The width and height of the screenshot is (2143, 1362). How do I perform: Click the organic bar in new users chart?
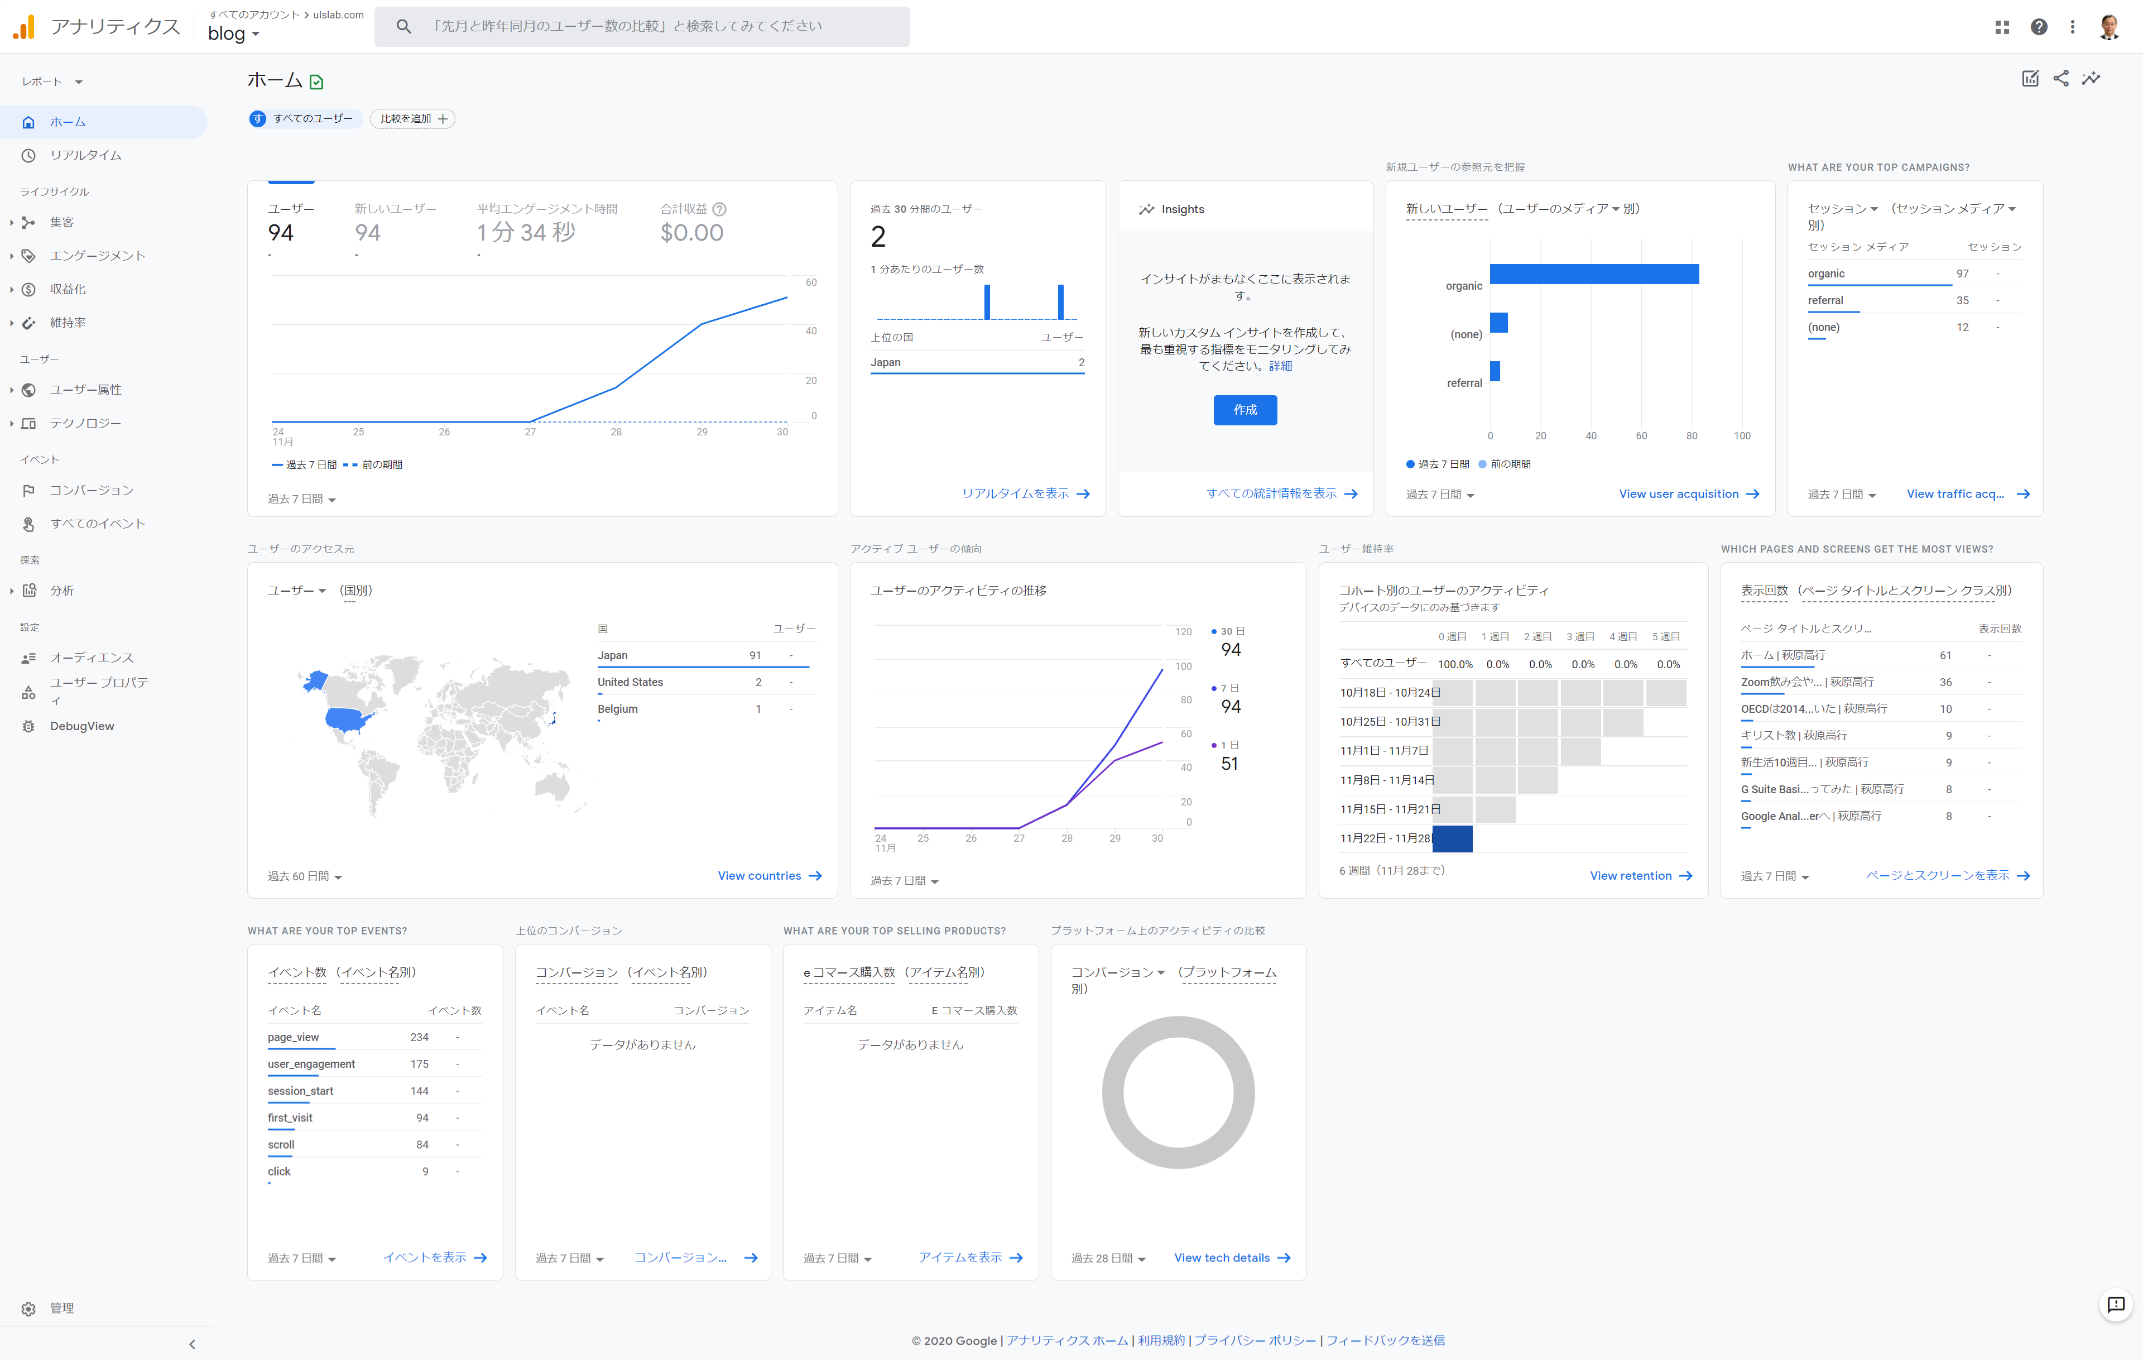point(1594,274)
